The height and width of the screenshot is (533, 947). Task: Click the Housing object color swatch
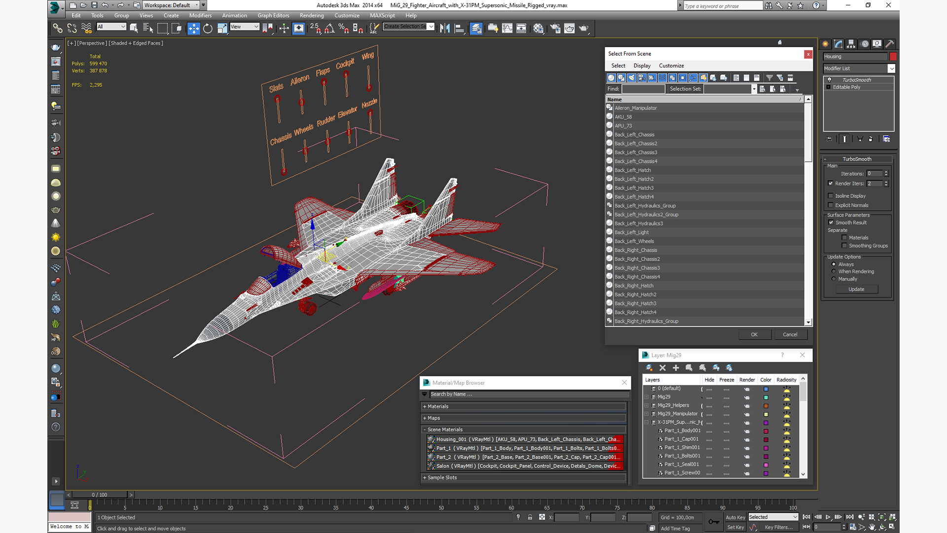point(893,57)
